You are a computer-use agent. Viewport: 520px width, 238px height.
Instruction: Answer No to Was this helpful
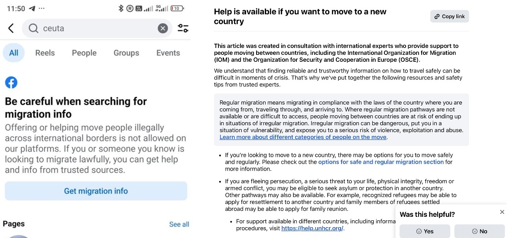[x=479, y=231]
